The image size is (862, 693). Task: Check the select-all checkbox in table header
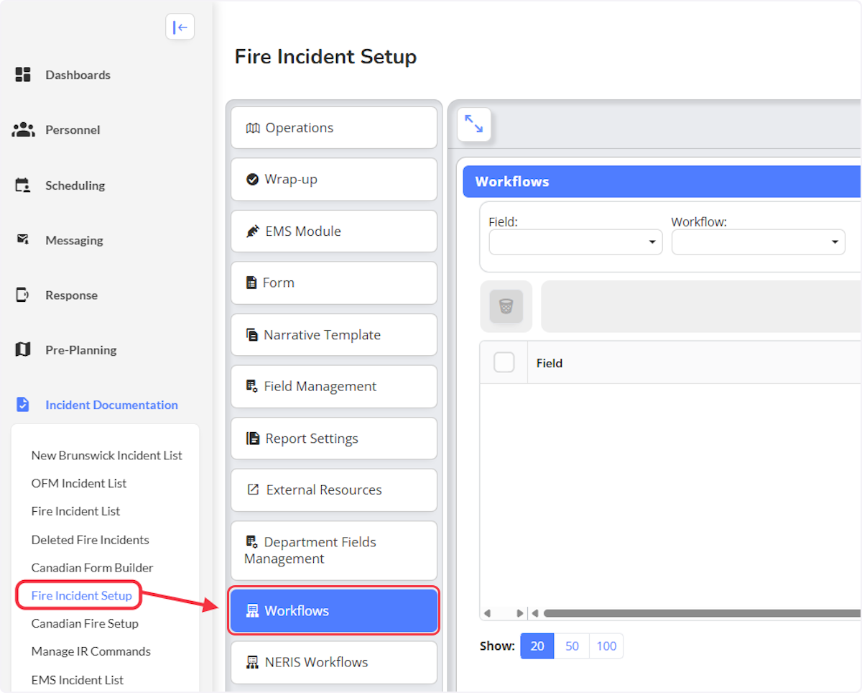coord(504,362)
